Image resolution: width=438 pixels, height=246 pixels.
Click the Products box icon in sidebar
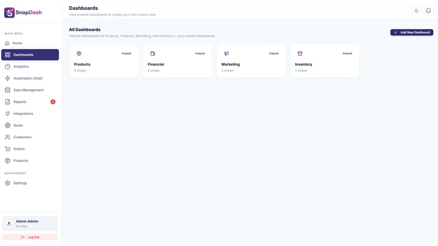coord(8,161)
